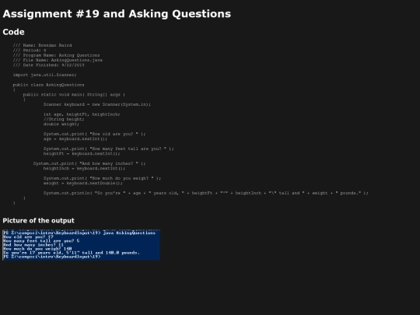
Task: Click the File Name: AskingQuestions.java comment
Action: (58, 60)
